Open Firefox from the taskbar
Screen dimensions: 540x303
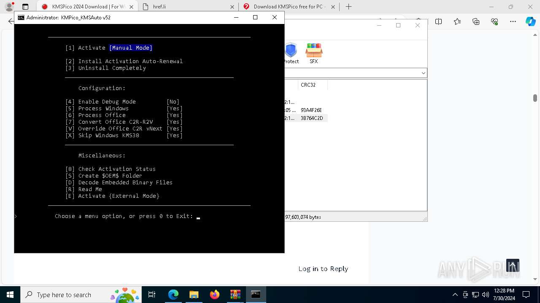pos(215,295)
